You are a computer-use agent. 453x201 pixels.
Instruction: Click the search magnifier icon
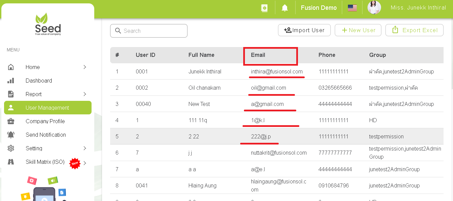(118, 31)
